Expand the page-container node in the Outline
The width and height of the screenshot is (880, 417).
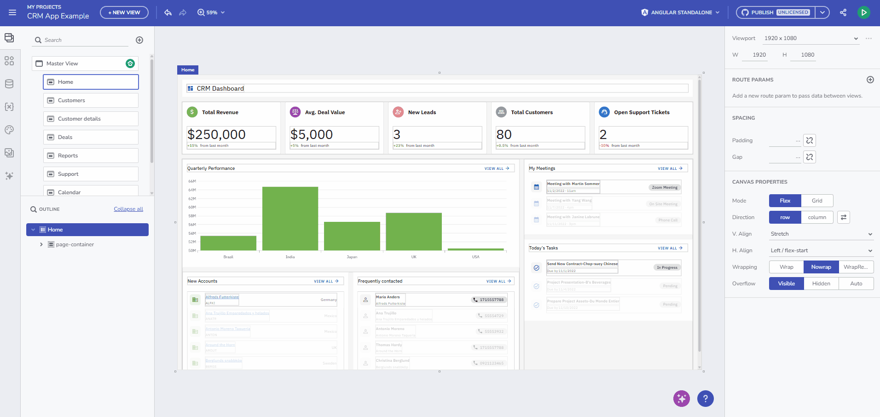point(41,244)
